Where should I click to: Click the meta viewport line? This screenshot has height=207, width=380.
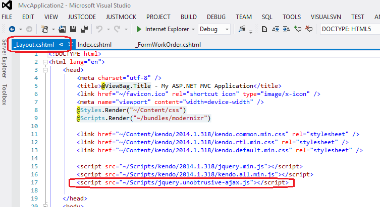171,102
